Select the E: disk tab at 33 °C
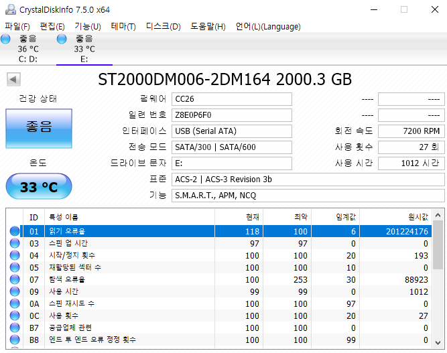This screenshot has height=353, width=447. pyautogui.click(x=84, y=49)
